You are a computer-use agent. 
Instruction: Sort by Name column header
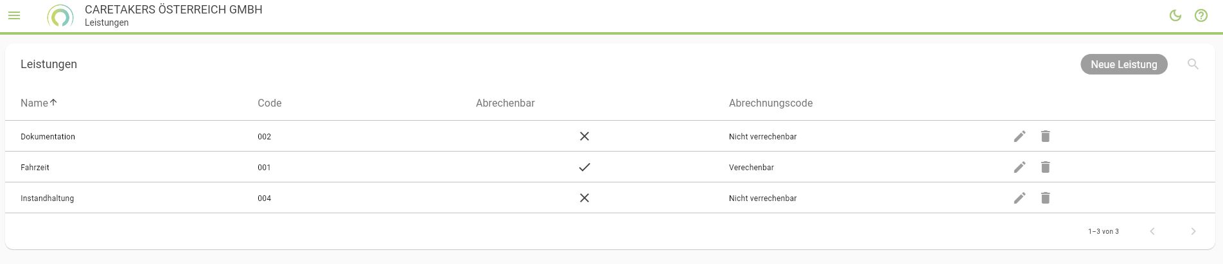[35, 103]
